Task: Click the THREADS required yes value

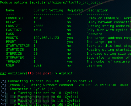Action: (x=70, y=62)
